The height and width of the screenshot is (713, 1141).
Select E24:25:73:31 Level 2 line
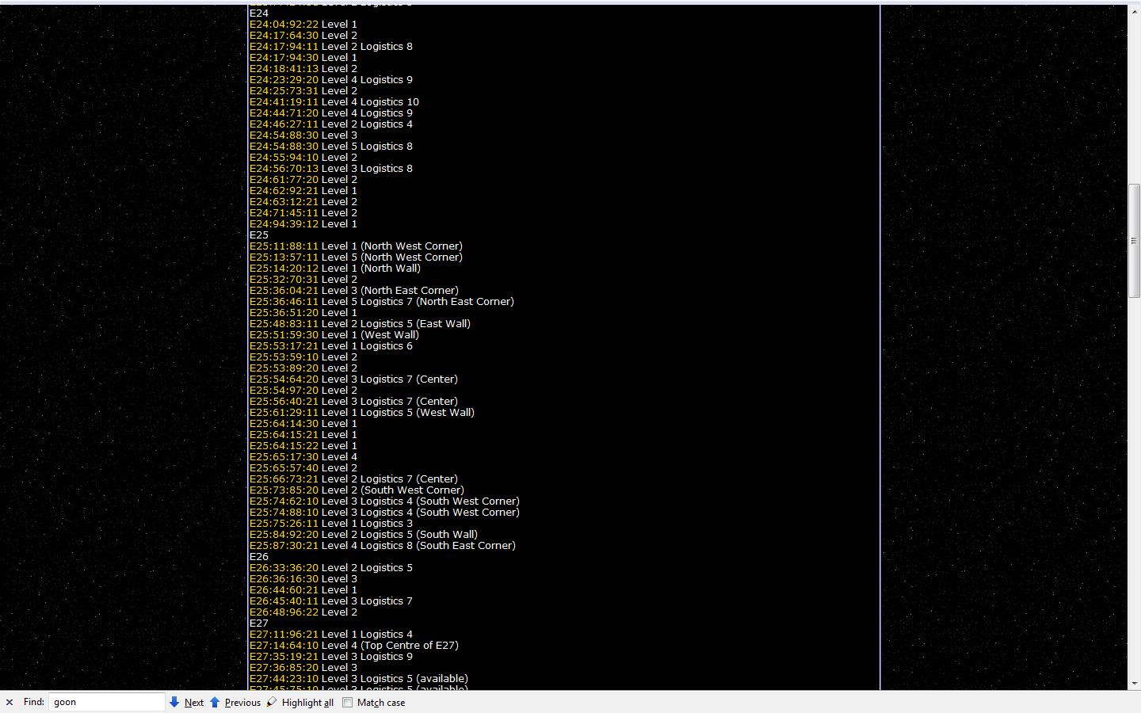[x=303, y=90]
